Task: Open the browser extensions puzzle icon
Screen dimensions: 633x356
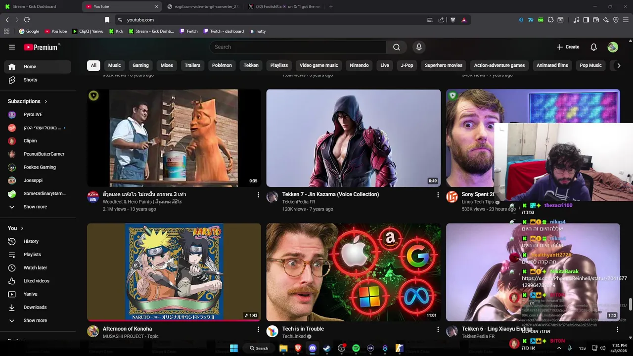Action: pyautogui.click(x=550, y=20)
